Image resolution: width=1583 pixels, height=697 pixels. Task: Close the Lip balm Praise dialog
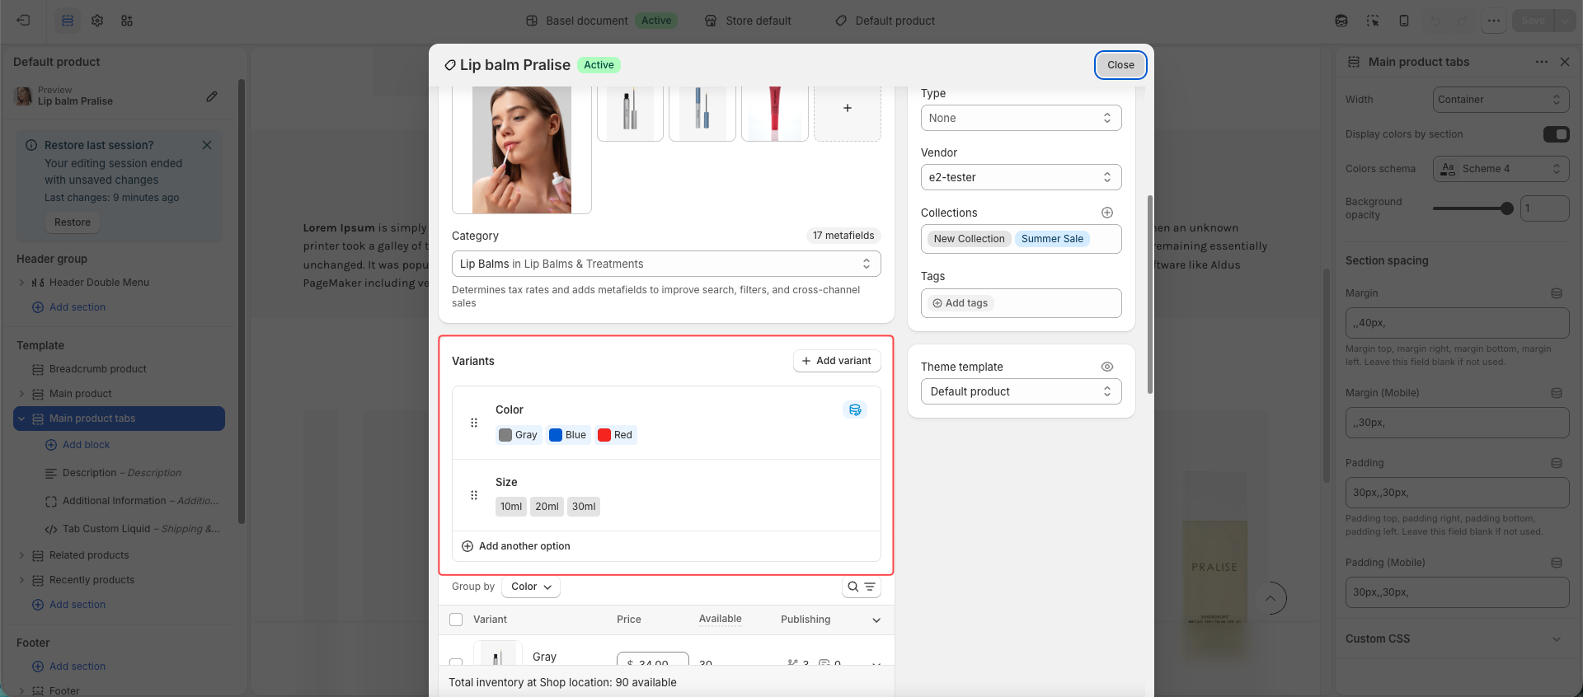pos(1120,65)
